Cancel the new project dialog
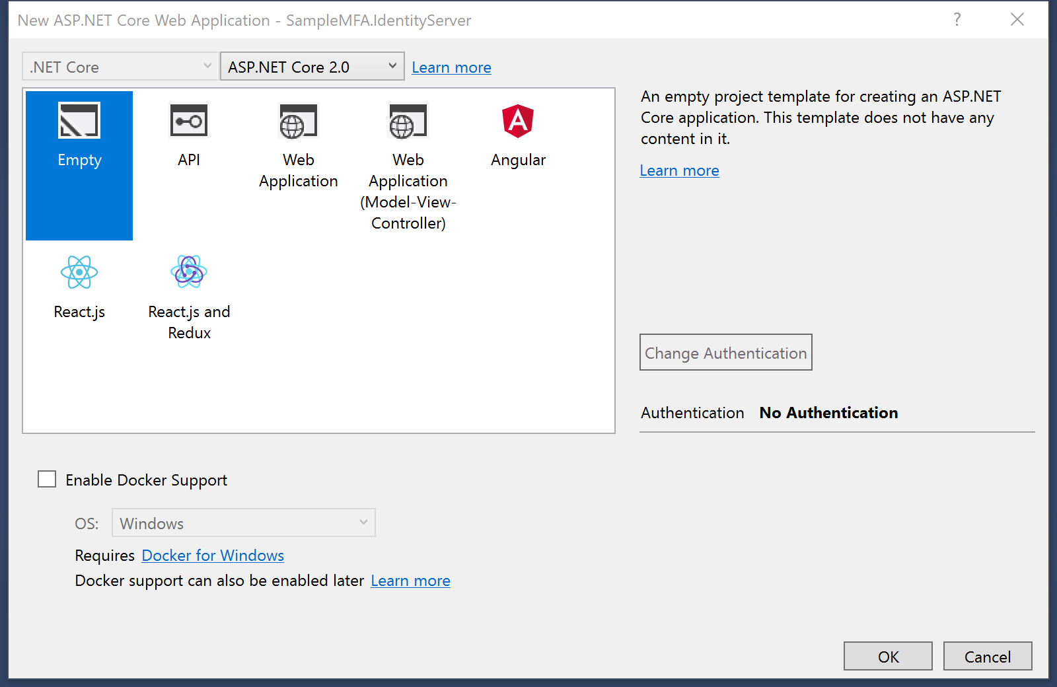Image resolution: width=1057 pixels, height=687 pixels. (x=988, y=656)
